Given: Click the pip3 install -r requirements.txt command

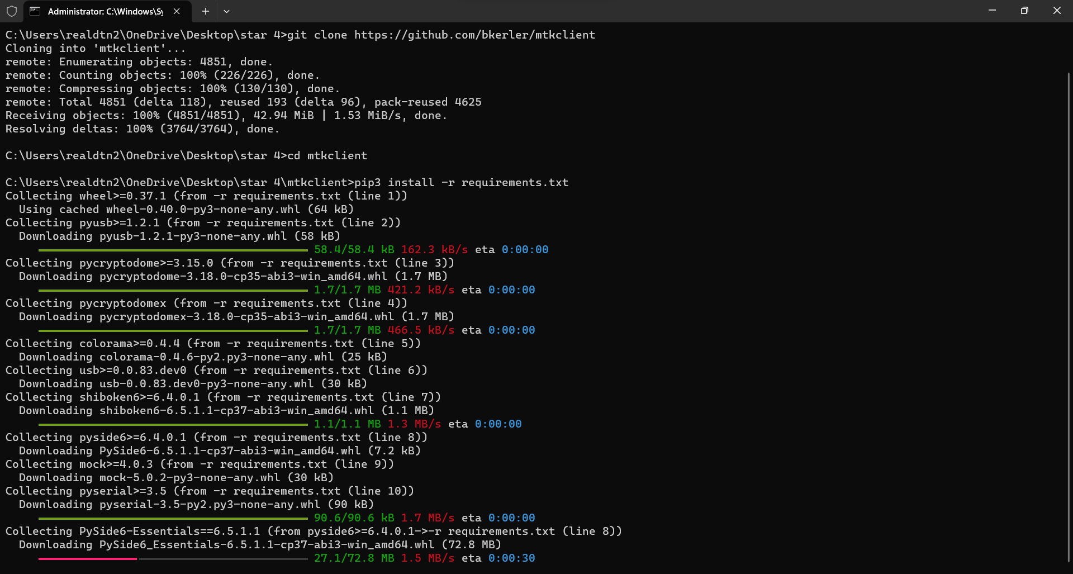Looking at the screenshot, I should point(461,183).
